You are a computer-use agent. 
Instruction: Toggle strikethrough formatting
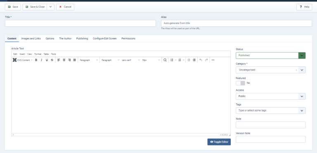point(52,60)
